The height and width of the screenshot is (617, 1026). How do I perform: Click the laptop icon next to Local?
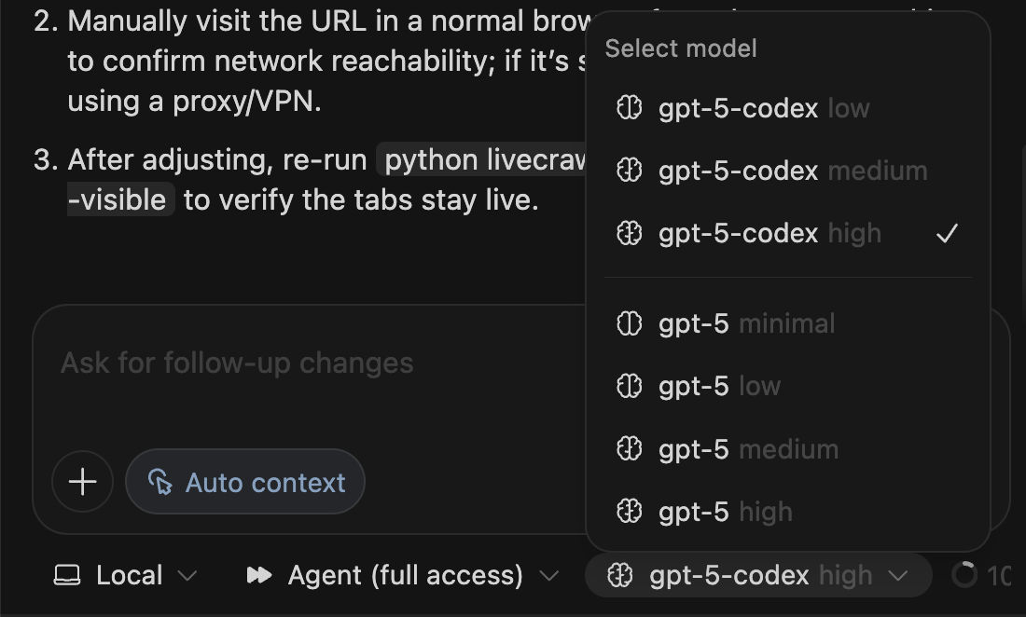point(67,575)
